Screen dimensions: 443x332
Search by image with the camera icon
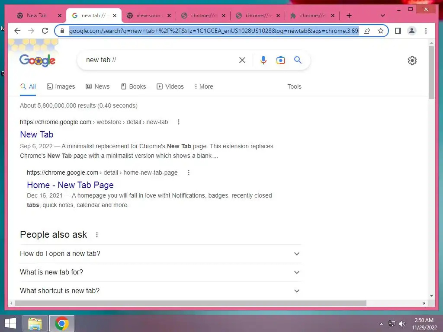[280, 60]
